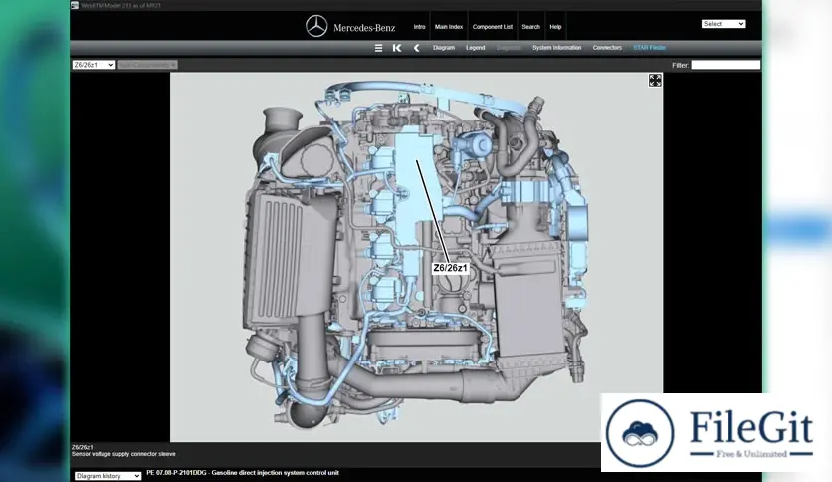This screenshot has height=482, width=832.
Task: Open the STAR Finder tab
Action: [650, 48]
